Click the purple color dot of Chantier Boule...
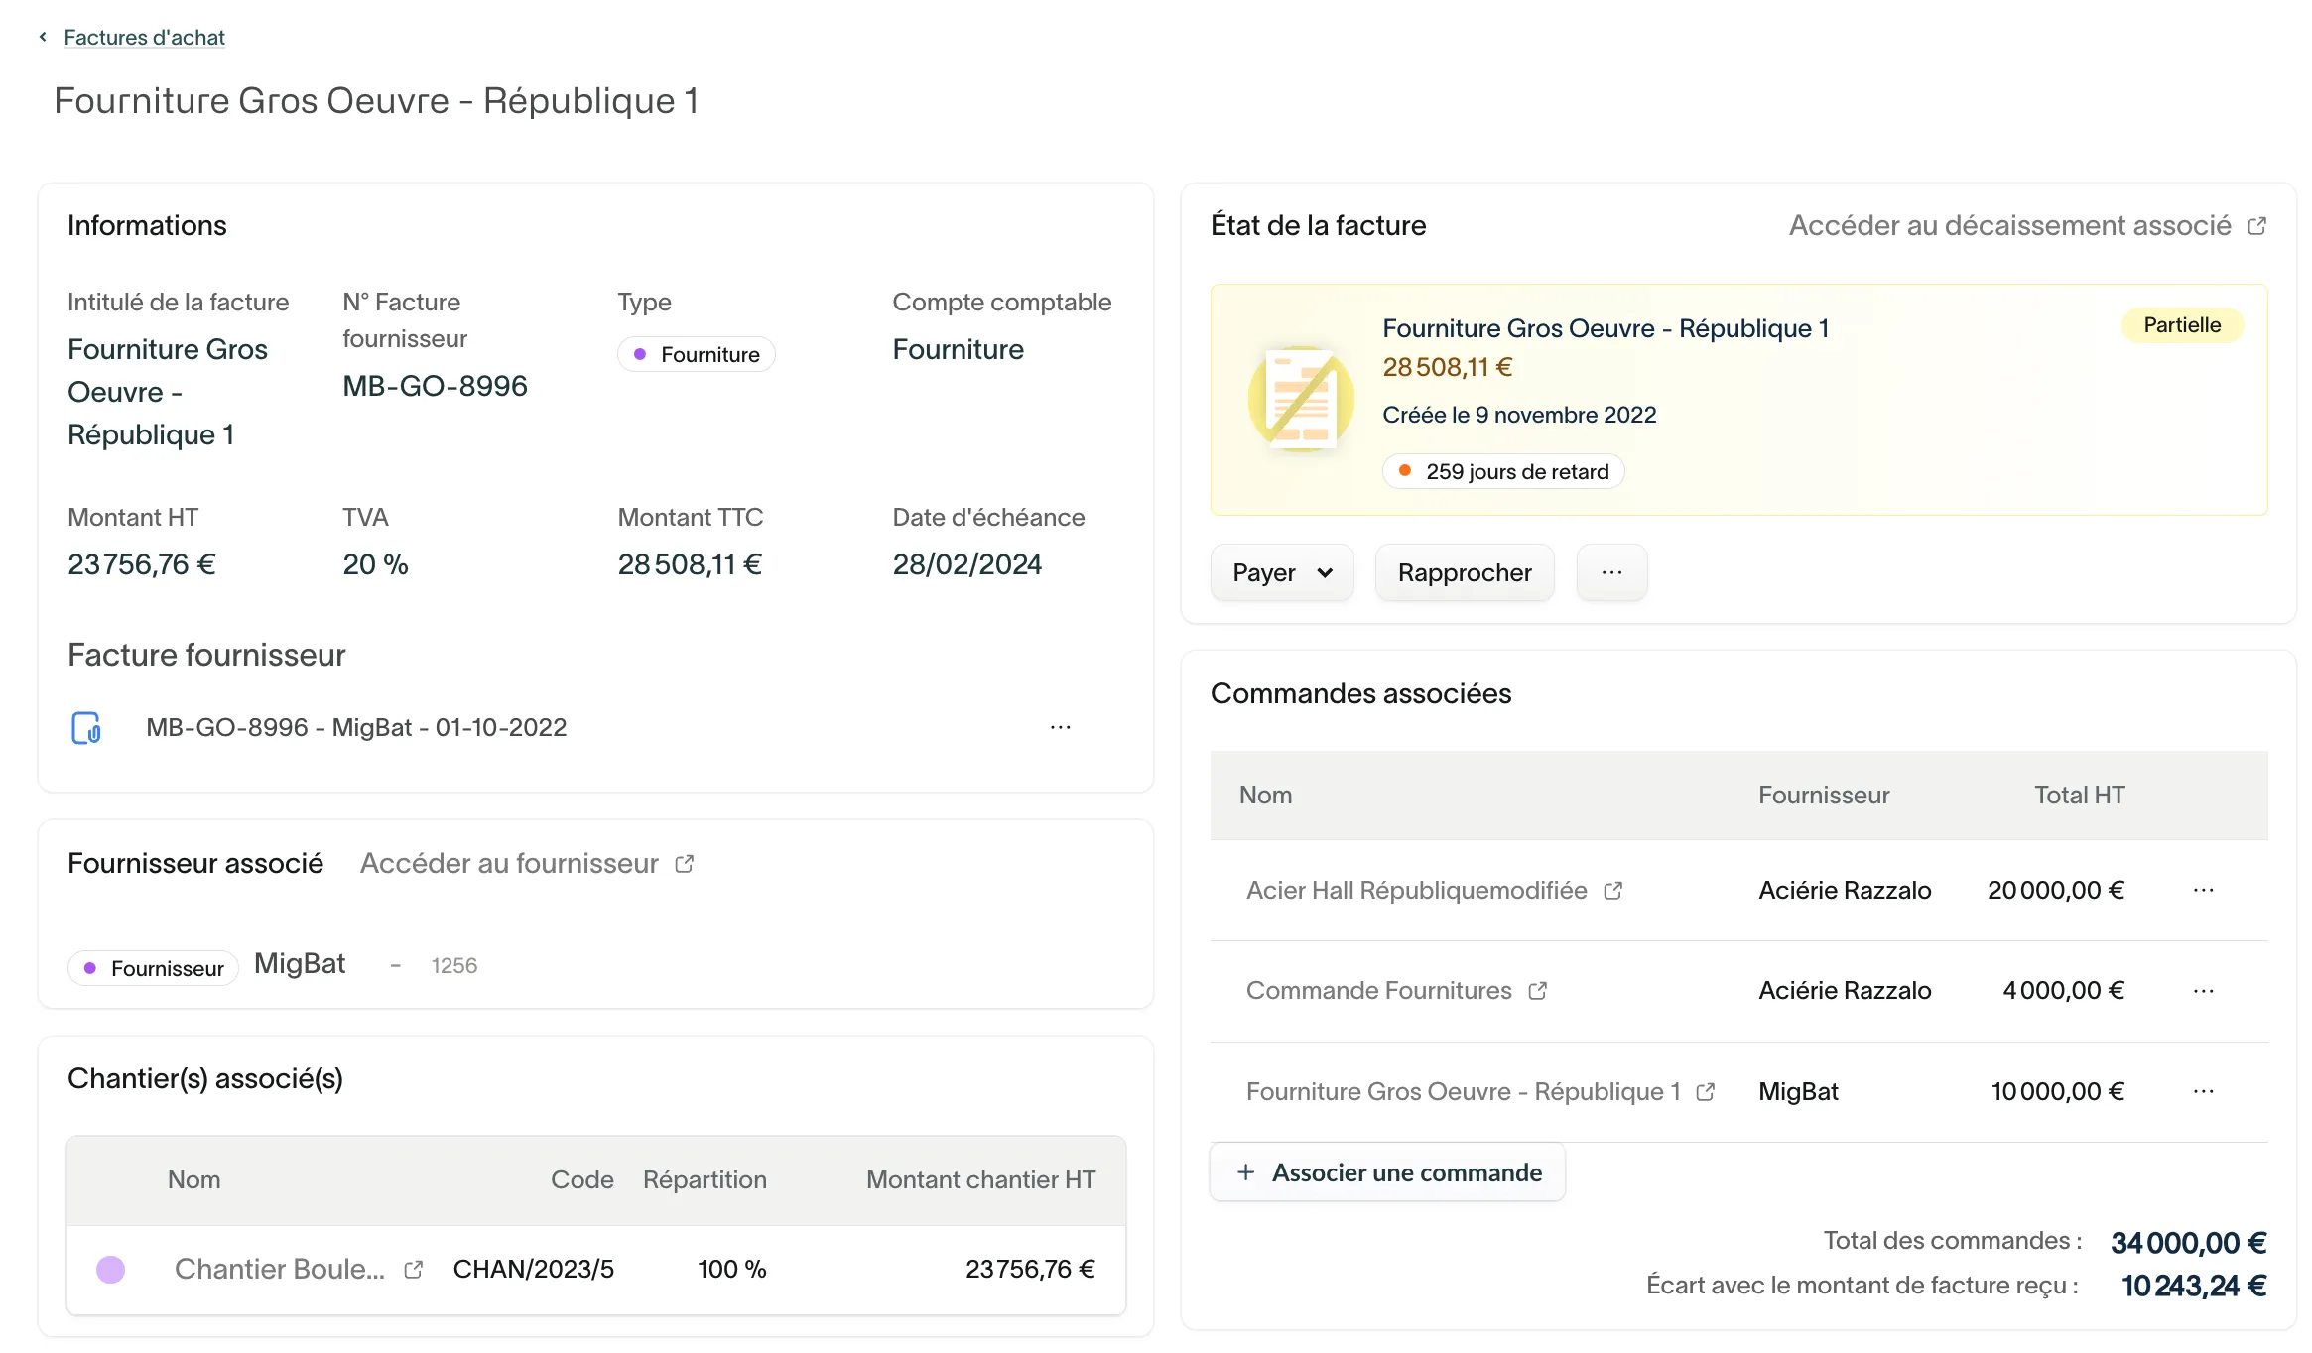 110,1270
